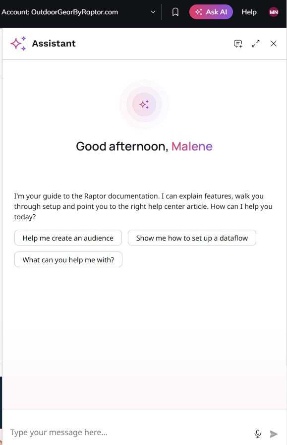Close the Assistant panel

tap(274, 44)
